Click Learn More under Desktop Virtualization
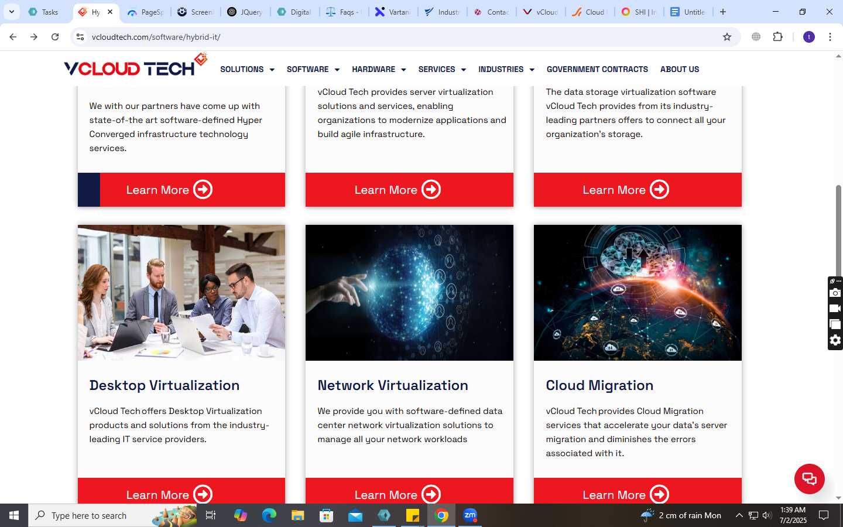Screen dimensions: 843x527 click(x=181, y=491)
